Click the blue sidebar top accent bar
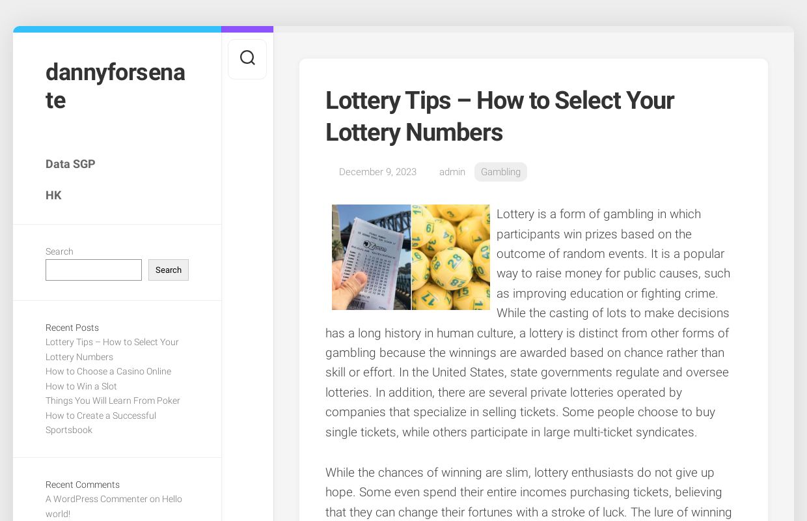807x521 pixels. [117, 29]
